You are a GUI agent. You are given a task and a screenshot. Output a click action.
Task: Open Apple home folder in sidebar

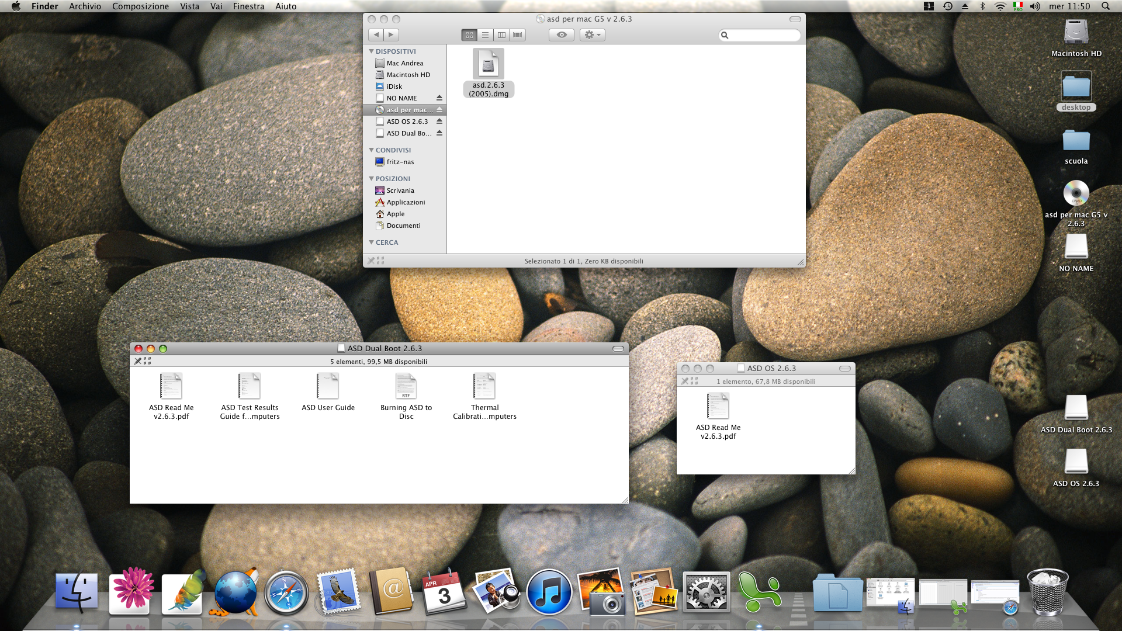coord(404,214)
